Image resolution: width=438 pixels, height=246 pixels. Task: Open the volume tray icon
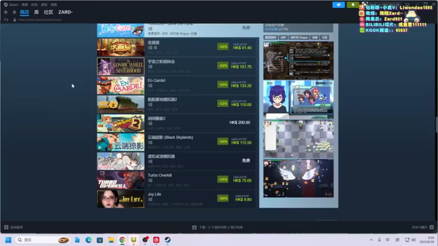tap(413, 240)
